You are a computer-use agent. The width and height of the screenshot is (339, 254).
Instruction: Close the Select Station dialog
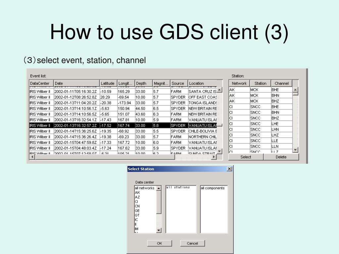(229, 169)
